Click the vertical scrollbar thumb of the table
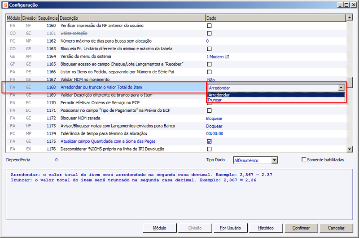This screenshot has width=359, height=238. point(350,83)
